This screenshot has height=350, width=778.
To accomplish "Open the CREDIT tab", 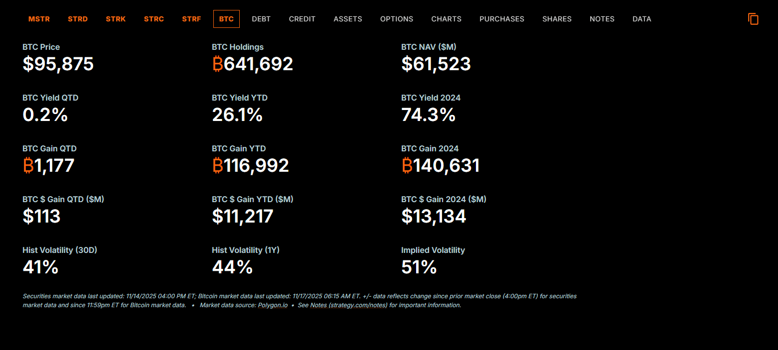I will point(302,19).
